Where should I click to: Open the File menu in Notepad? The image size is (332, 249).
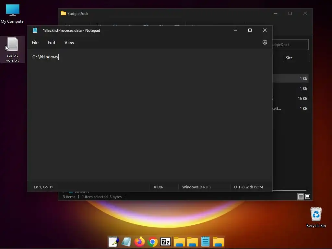click(x=35, y=42)
